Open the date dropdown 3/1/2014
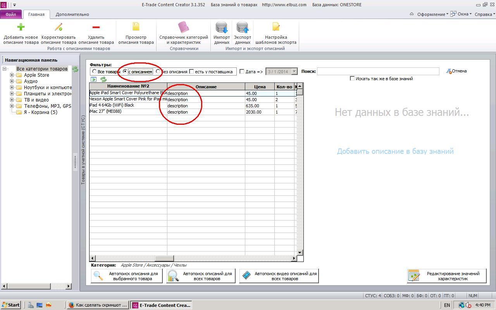 coord(294,71)
